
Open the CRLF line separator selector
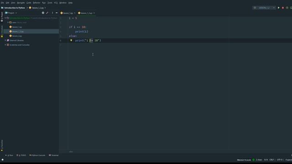(x=272, y=160)
